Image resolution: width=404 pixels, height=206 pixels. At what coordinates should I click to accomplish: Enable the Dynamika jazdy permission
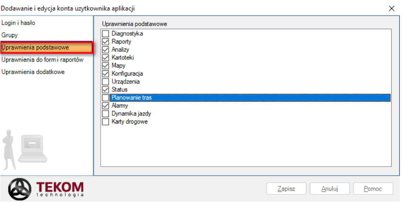pyautogui.click(x=105, y=114)
